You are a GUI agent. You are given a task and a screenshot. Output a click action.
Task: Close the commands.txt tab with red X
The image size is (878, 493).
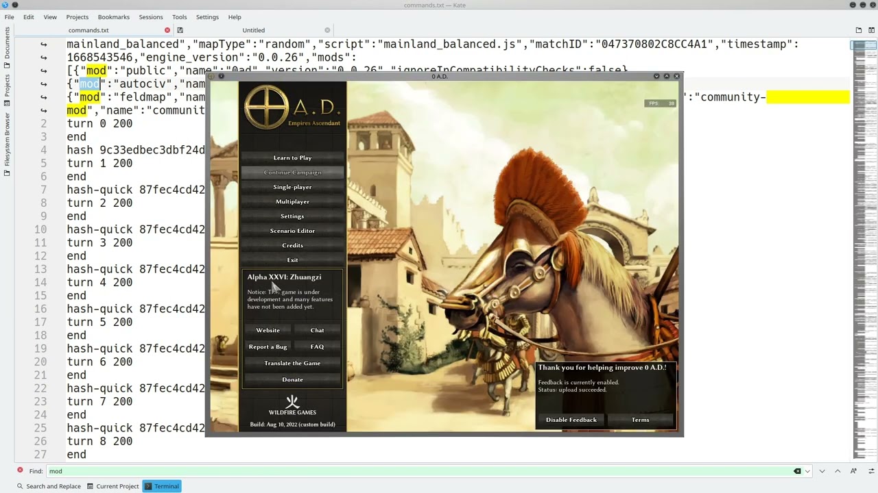(167, 30)
